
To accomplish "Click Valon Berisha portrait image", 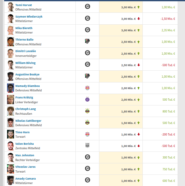I will (x=11, y=146).
